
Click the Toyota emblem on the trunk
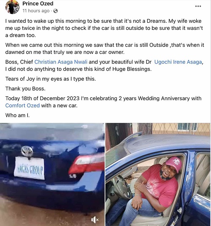click(27, 151)
